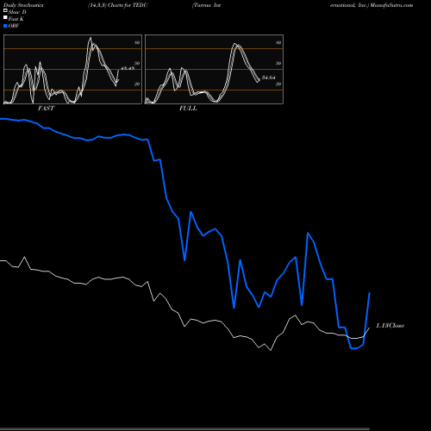Screen dimensions: 431x431
Task: Click the Slow D legend label
Action: 17,12
